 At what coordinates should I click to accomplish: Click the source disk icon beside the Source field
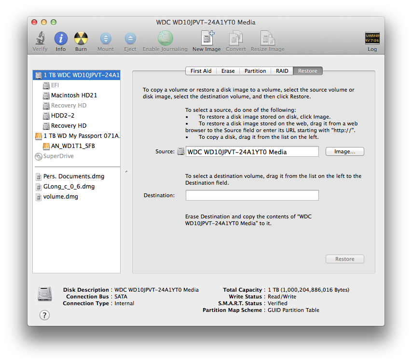[x=181, y=151]
